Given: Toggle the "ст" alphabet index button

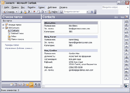Looking at the screenshot, I should (126, 53).
